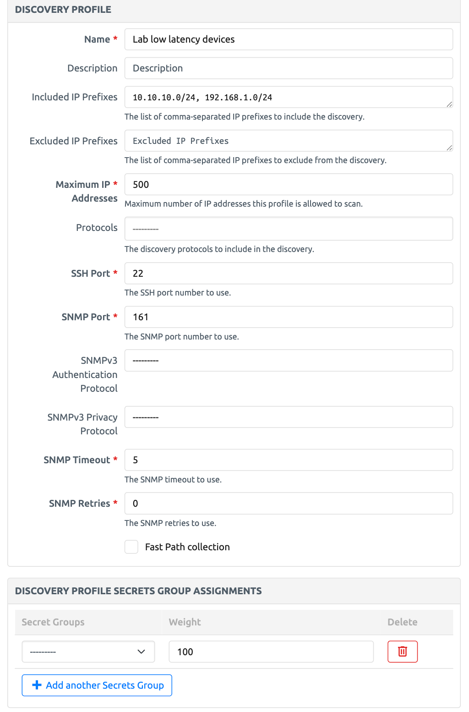This screenshot has width=469, height=712.
Task: Focus the Description text field
Action: coord(289,68)
